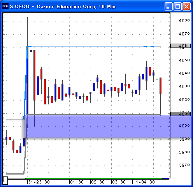Click the light blue upper horizontal study line
This screenshot has height=187, width=193.
[94, 46]
